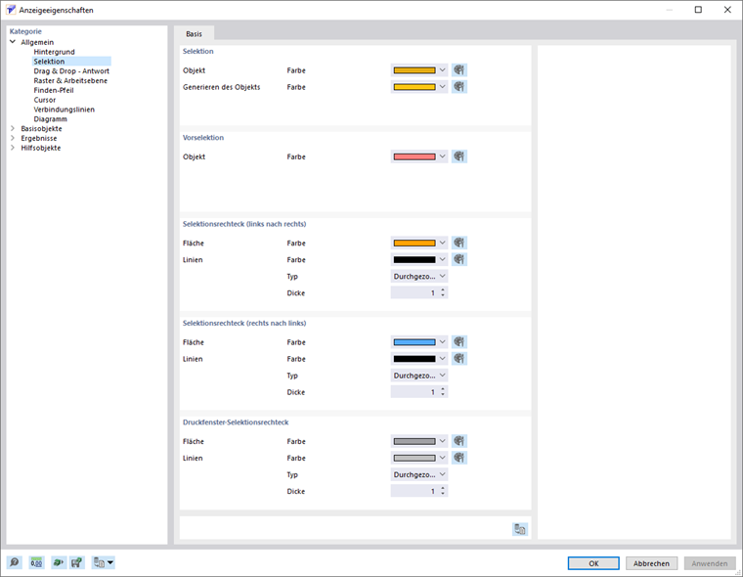Decrease Dicke spinner under Druckfenster-Selektionsrechteck
The width and height of the screenshot is (743, 577).
(443, 494)
